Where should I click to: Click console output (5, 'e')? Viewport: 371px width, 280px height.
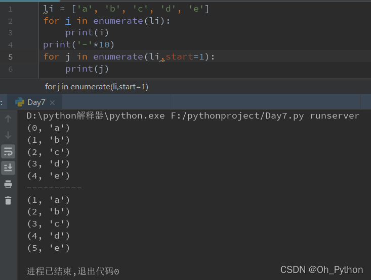click(x=48, y=248)
